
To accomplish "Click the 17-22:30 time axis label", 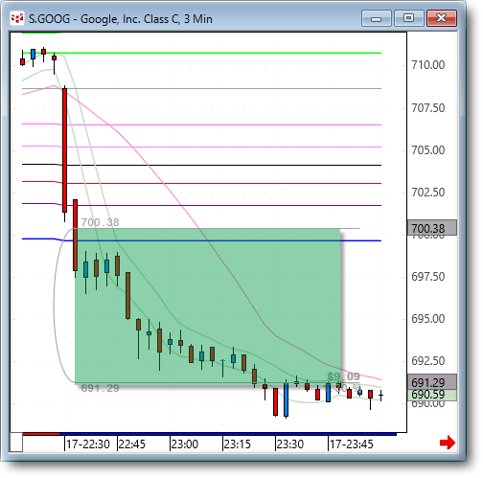I will click(x=88, y=444).
